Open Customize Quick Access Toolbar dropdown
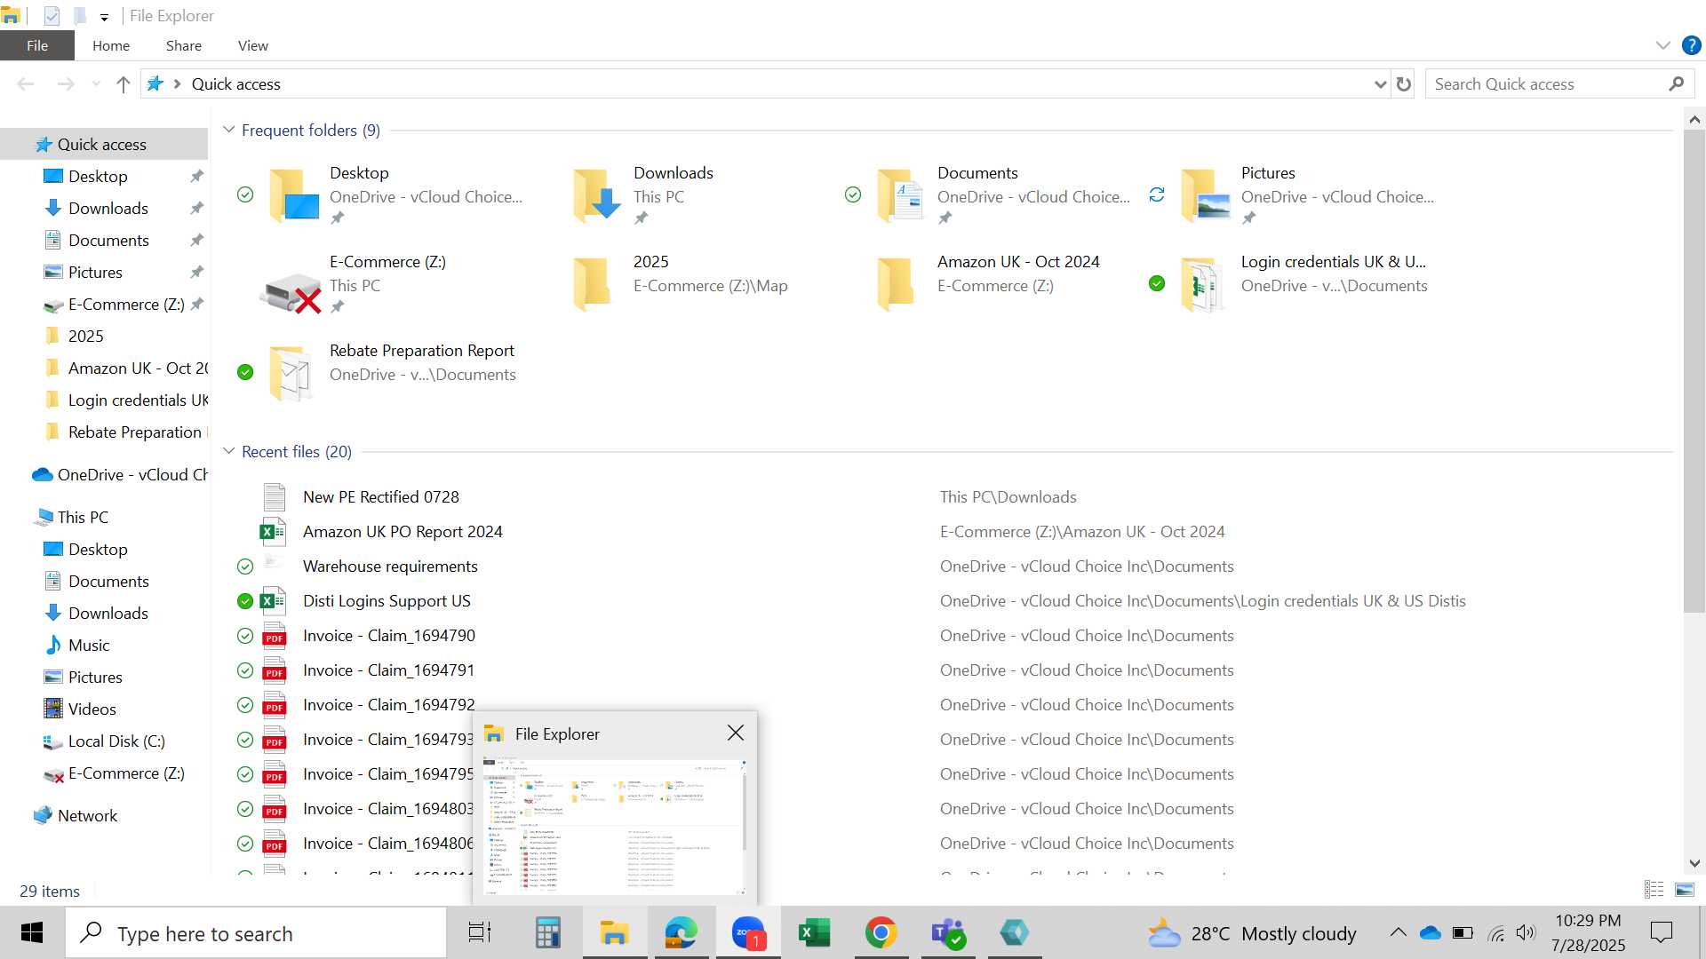The image size is (1706, 959). (104, 17)
